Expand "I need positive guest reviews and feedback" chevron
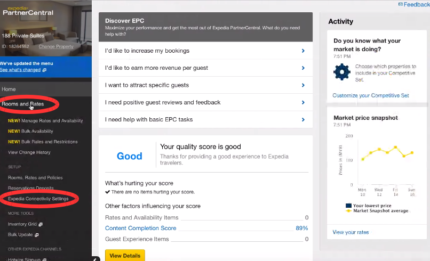 click(x=303, y=102)
